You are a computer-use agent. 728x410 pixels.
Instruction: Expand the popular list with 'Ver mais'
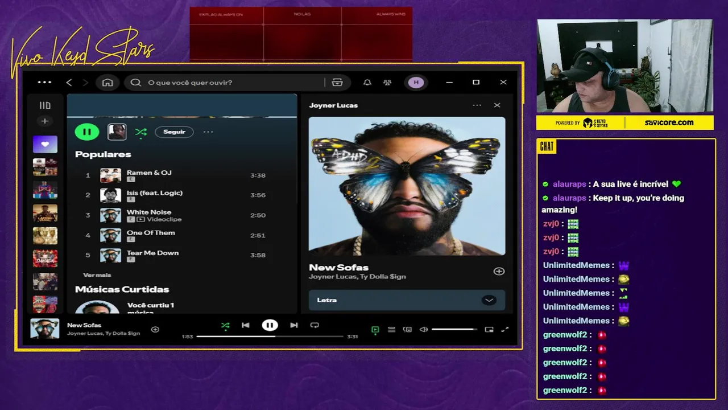pyautogui.click(x=97, y=275)
